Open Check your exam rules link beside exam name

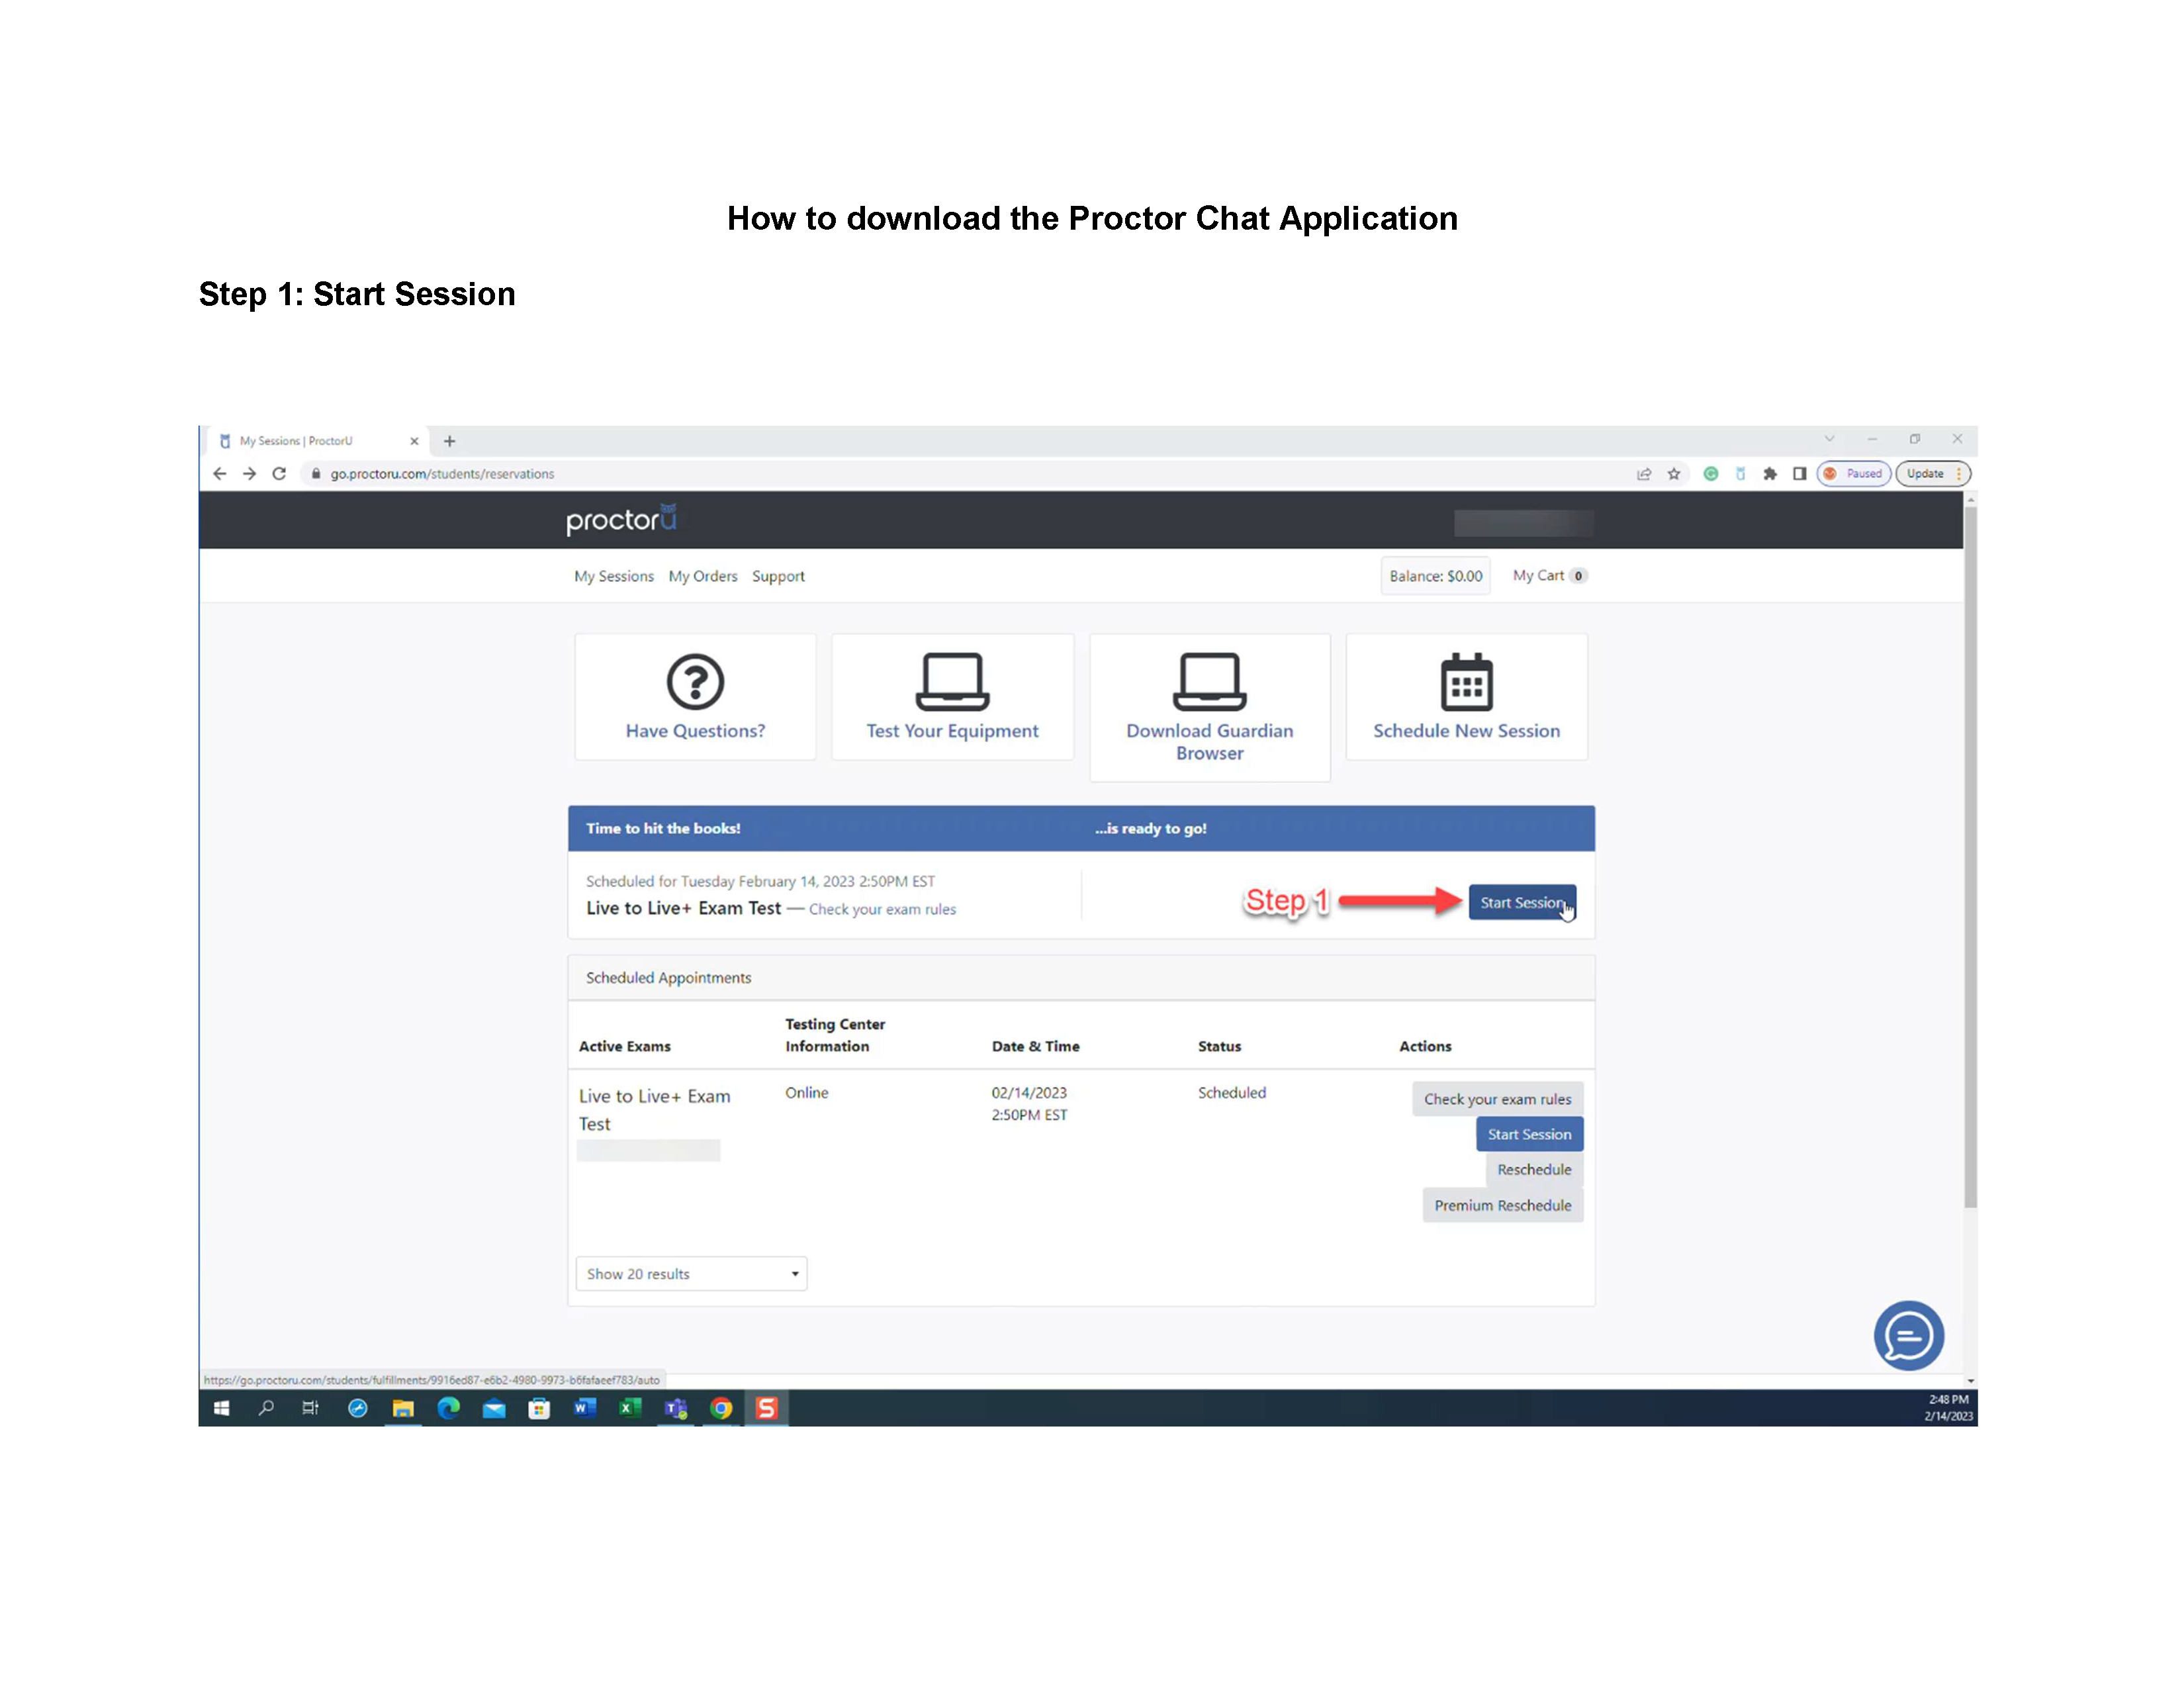[881, 909]
